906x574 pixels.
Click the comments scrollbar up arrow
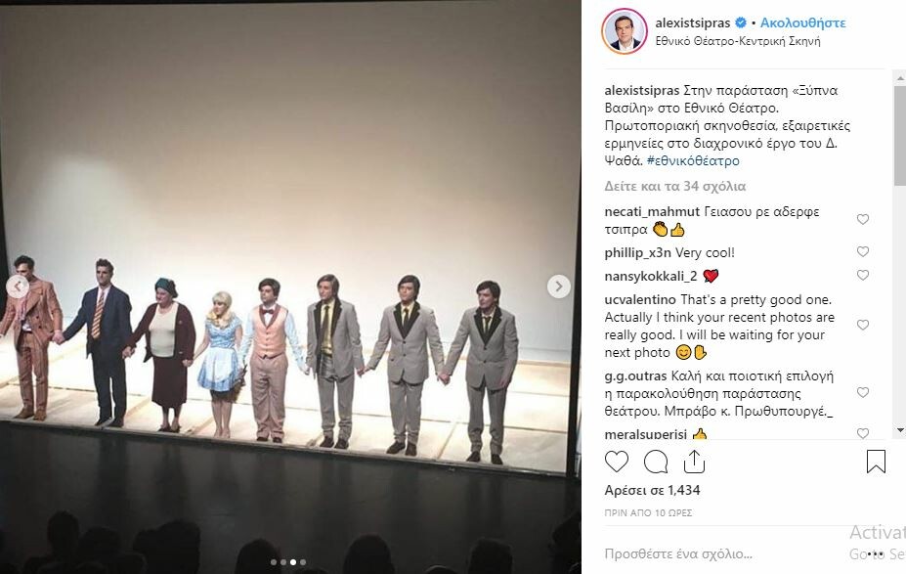click(x=900, y=77)
